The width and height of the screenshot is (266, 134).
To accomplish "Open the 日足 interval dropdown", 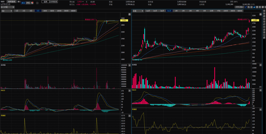I will click(138, 11).
